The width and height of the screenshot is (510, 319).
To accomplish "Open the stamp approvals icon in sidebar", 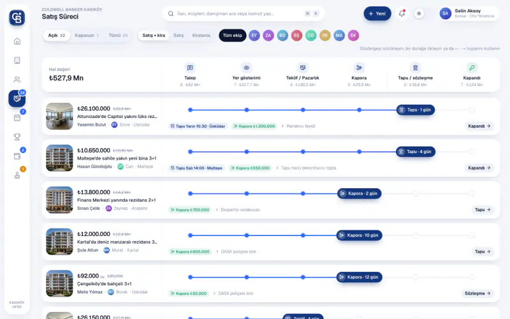I will click(17, 175).
